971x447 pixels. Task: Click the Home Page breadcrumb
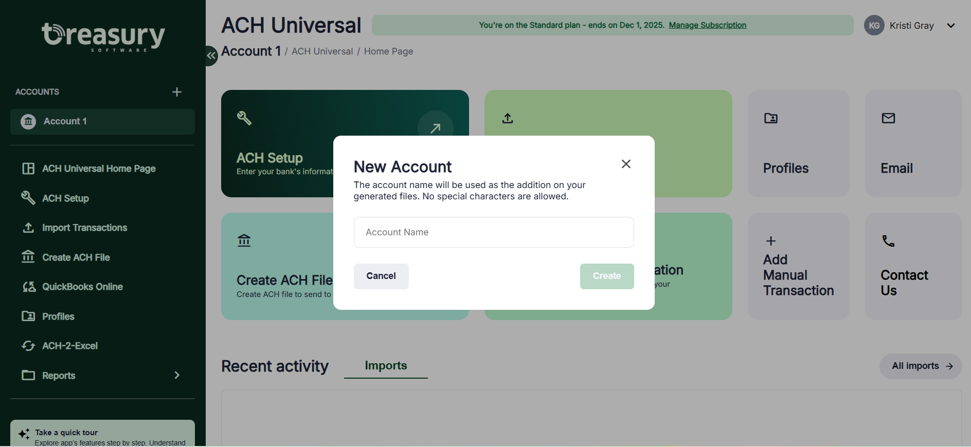pos(388,51)
